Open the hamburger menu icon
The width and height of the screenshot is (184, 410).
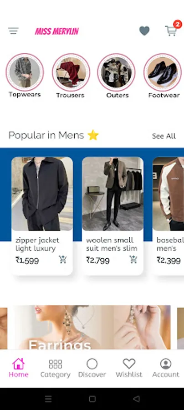coord(13,31)
